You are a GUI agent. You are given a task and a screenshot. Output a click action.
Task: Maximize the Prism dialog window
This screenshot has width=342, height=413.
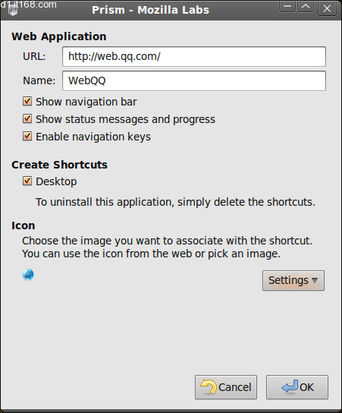306,7
